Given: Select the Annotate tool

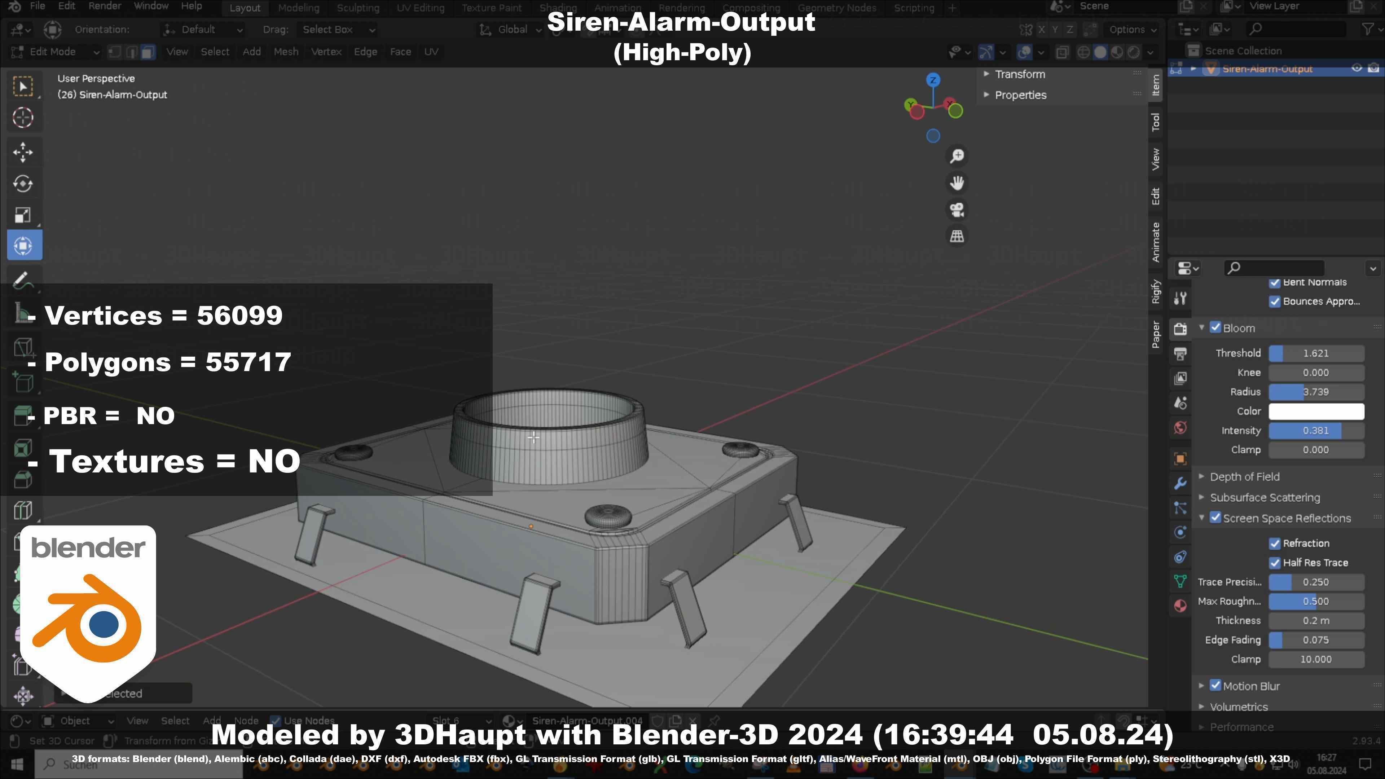Looking at the screenshot, I should [x=23, y=280].
